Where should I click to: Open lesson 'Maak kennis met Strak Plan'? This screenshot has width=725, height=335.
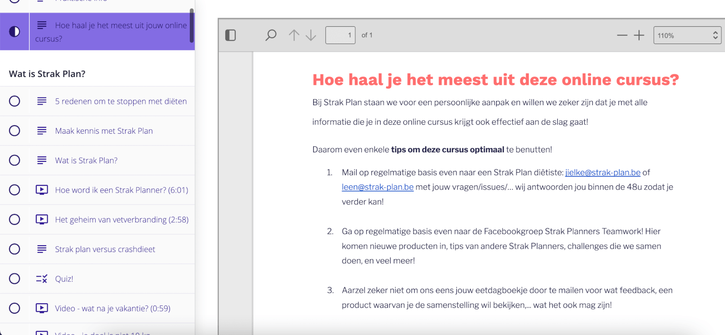tap(104, 131)
